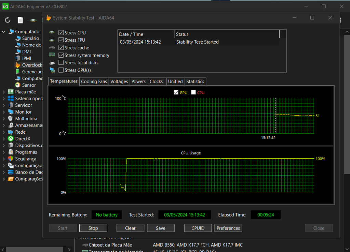Select the Nome do computer icon
The height and width of the screenshot is (252, 350).
[x=18, y=45]
